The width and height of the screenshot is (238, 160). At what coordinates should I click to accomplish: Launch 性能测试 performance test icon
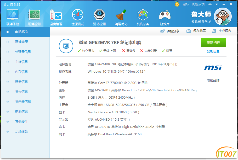pos(78,17)
